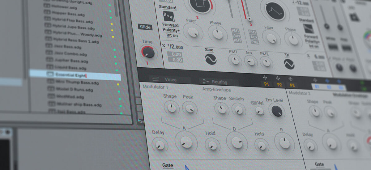Screen dimensions: 371x170
Task: Select Jazz Bass.adg preset
Action: [x=67, y=47]
